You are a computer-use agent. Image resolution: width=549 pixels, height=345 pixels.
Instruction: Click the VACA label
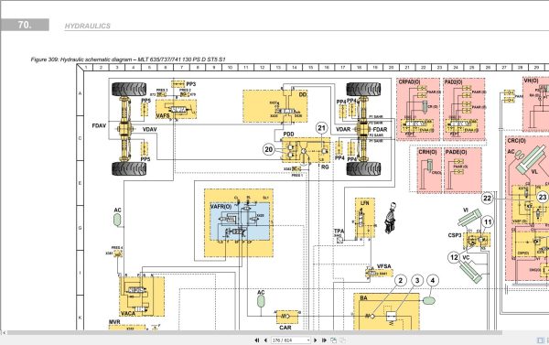(x=128, y=314)
